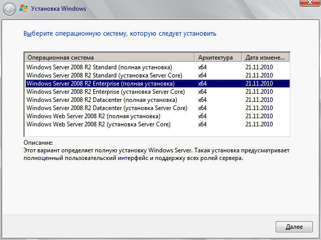Viewport: 321px width, 240px height.
Task: Sort by the Дата измене... column header
Action: pyautogui.click(x=266, y=58)
